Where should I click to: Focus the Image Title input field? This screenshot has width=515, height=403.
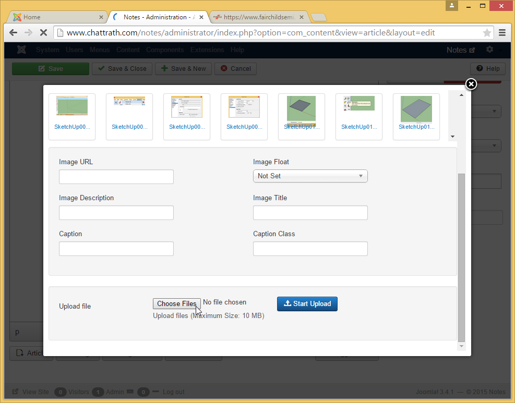click(x=310, y=213)
